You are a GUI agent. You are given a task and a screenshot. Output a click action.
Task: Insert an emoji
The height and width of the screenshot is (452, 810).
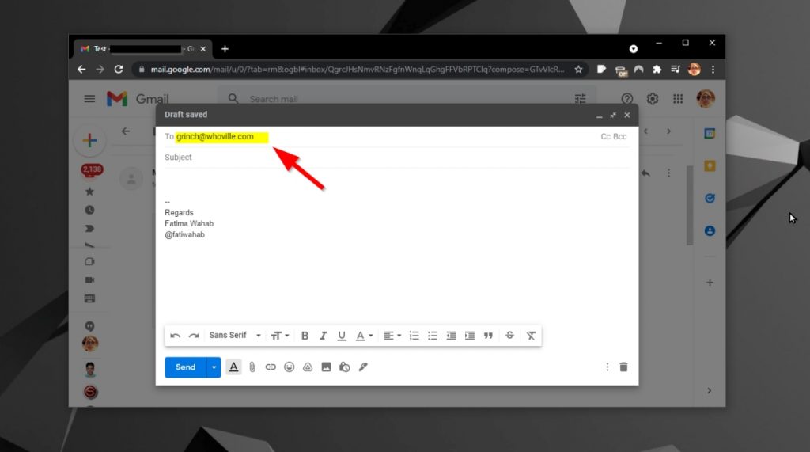(x=290, y=367)
